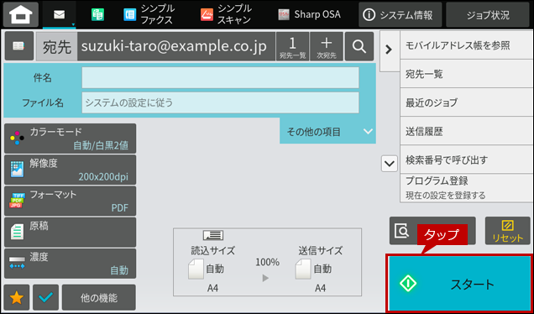Edit the suzuki-taro@example.co.jp address field
Viewport: 534px width, 314px height.
coord(176,47)
